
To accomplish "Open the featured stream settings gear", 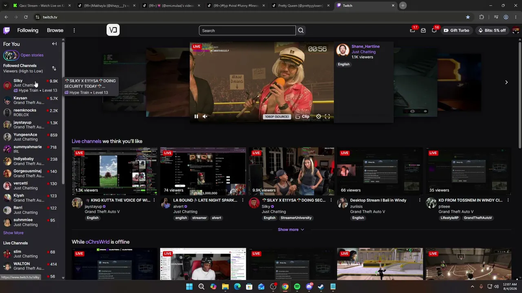I will tap(319, 116).
